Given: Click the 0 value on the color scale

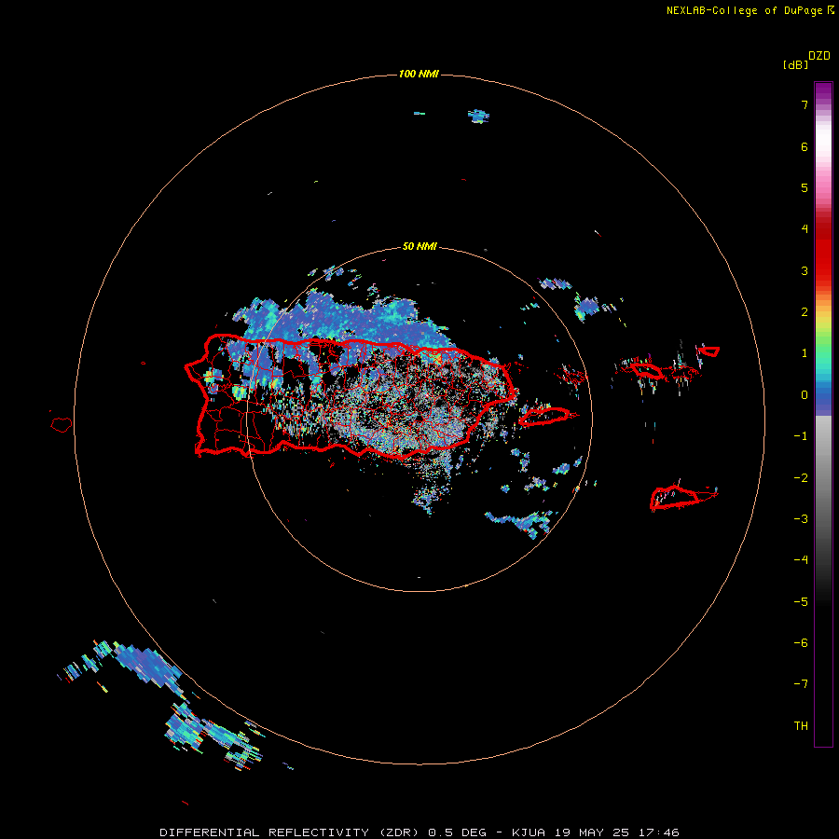Looking at the screenshot, I should (805, 395).
